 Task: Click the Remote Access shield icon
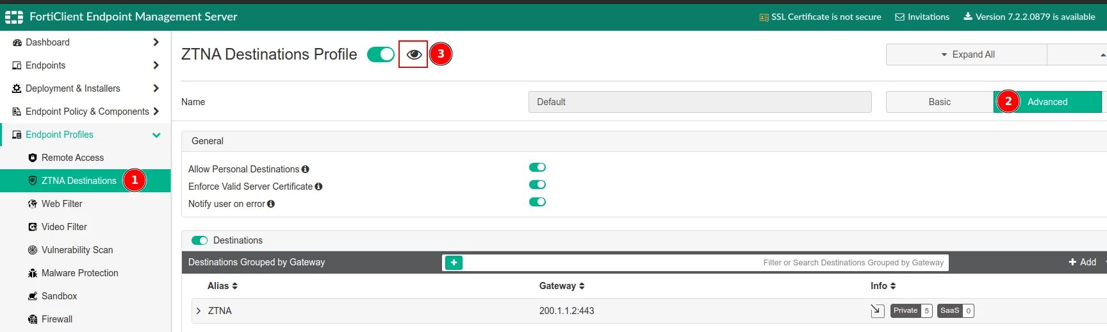coord(33,158)
